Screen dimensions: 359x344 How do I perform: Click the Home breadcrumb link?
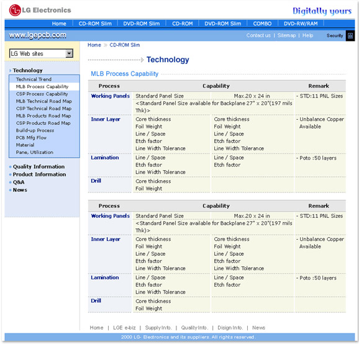pyautogui.click(x=94, y=45)
